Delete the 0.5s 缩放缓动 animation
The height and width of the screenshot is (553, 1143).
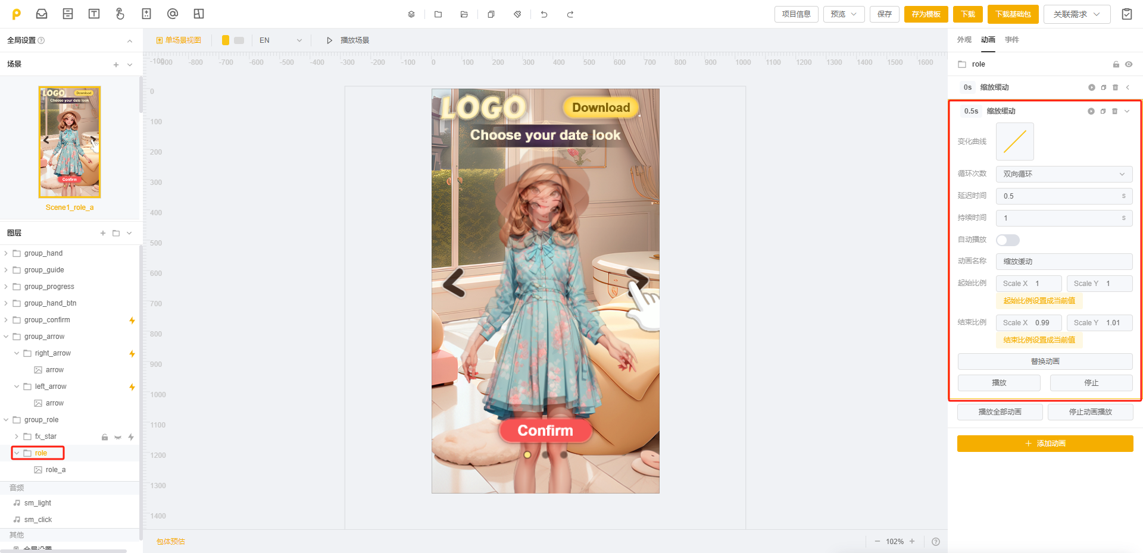coord(1114,111)
